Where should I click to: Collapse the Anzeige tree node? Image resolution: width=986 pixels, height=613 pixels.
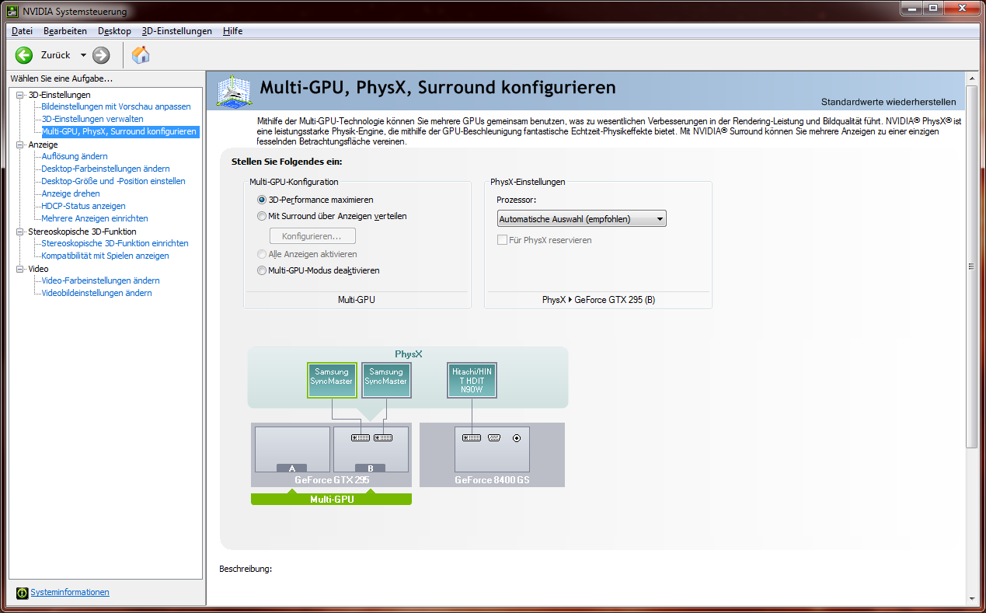pos(20,145)
